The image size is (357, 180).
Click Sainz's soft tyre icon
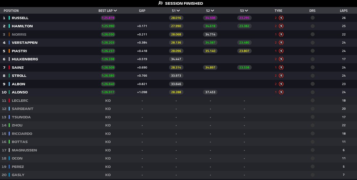(x=281, y=68)
